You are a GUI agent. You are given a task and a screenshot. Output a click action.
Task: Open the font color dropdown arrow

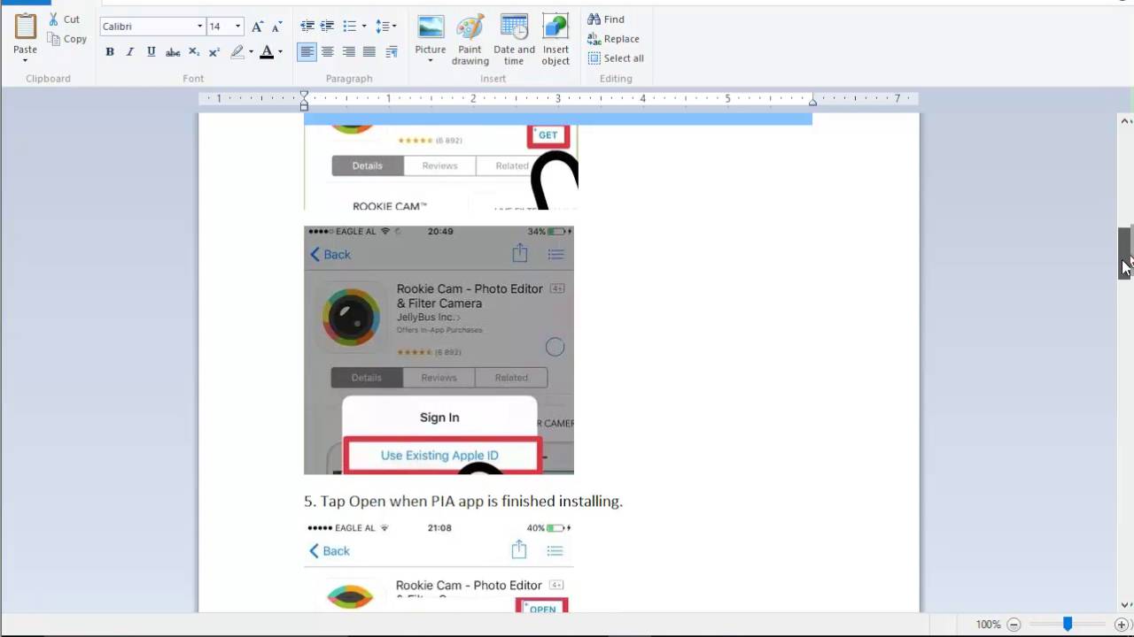click(280, 52)
